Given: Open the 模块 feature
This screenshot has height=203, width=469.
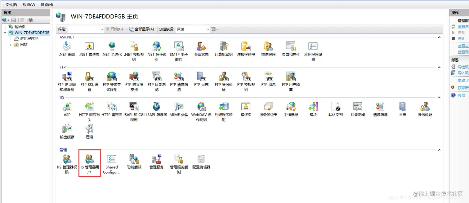Looking at the screenshot, I should click(x=313, y=109).
